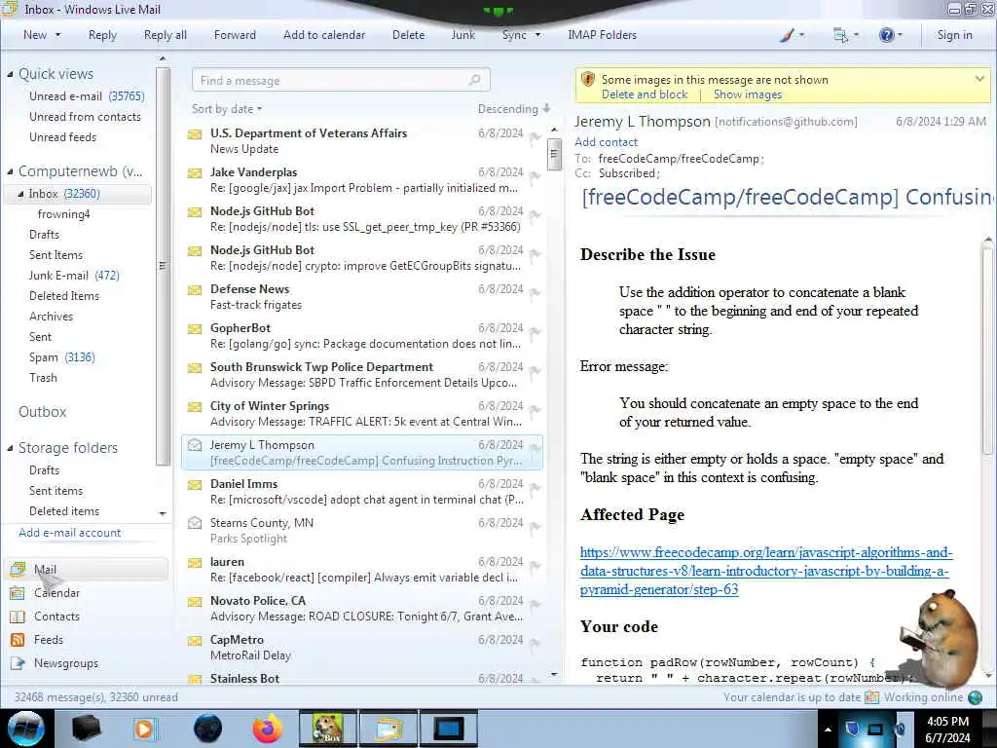Click the Sign in button
Viewport: 997px width, 748px height.
click(x=954, y=35)
